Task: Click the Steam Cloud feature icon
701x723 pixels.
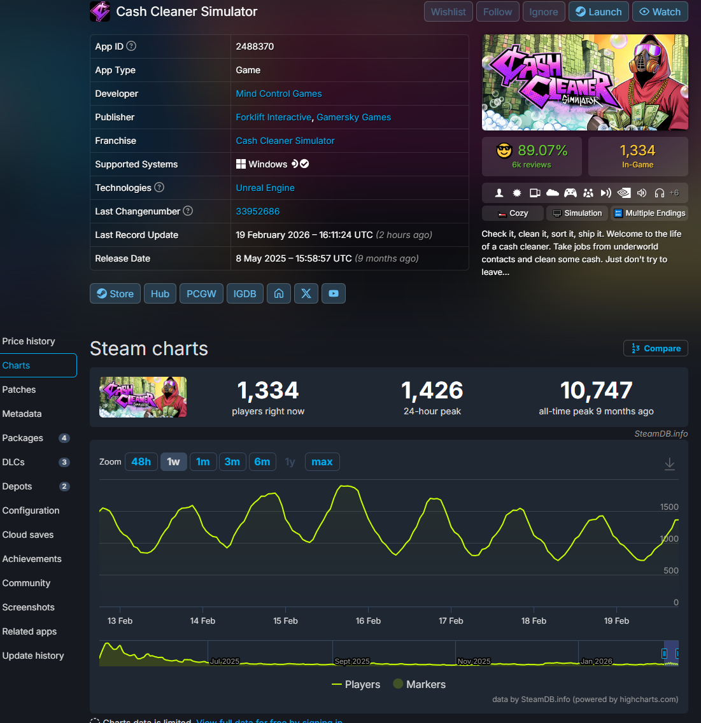Action: [x=553, y=193]
